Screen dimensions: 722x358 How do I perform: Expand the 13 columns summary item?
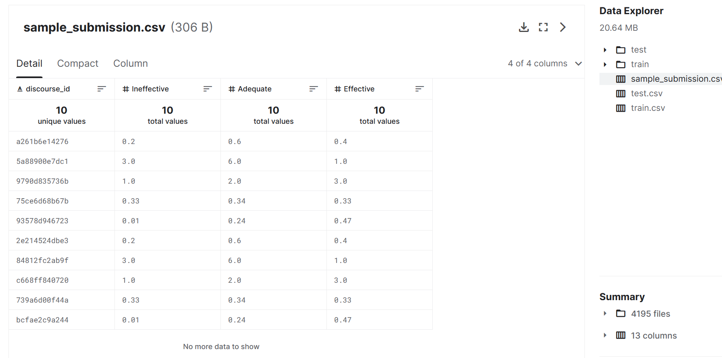[x=605, y=335]
